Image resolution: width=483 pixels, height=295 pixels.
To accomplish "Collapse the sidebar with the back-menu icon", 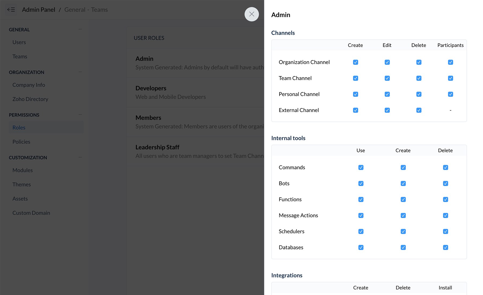I will [11, 10].
